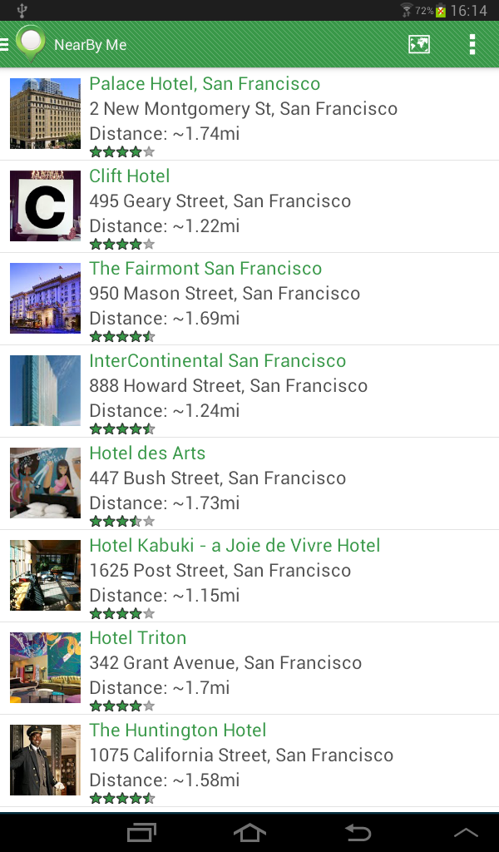Tap the Clift Hotel 'C' logo image

click(x=45, y=206)
